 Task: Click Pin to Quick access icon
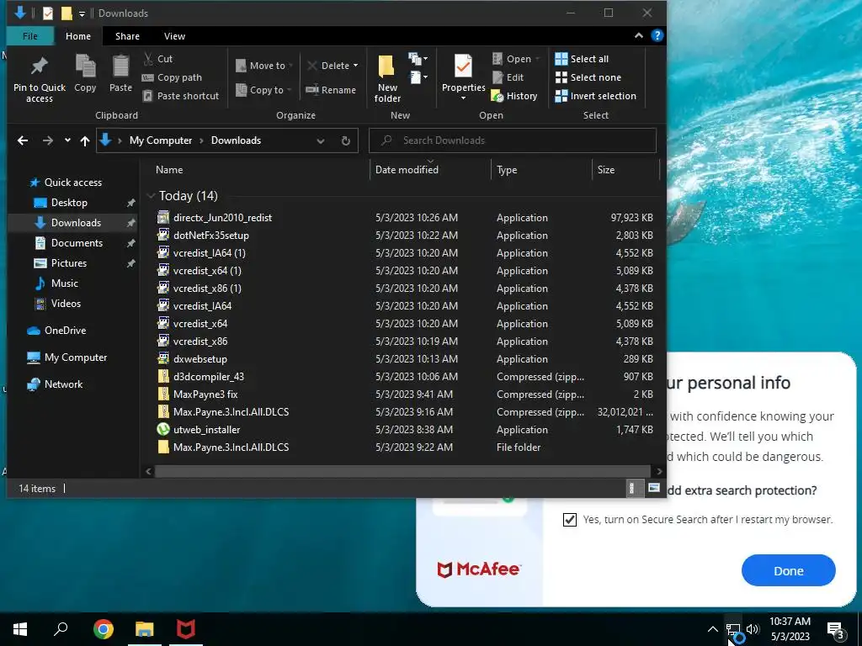click(39, 78)
